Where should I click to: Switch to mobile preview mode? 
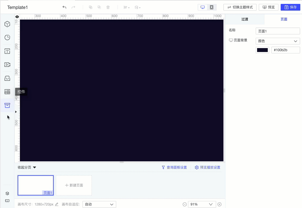[212, 7]
